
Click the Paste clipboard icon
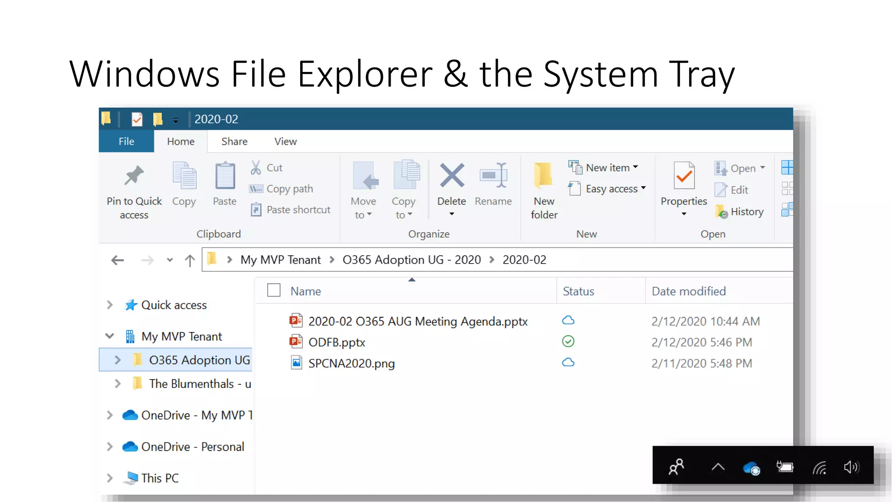[225, 175]
